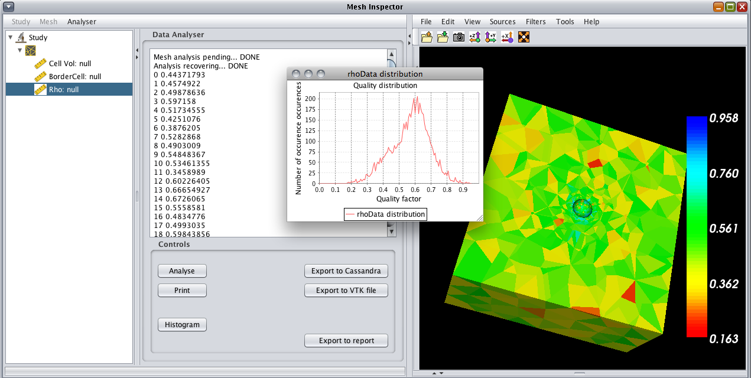Click the fit-to-view arrows icon
751x378 pixels.
523,37
